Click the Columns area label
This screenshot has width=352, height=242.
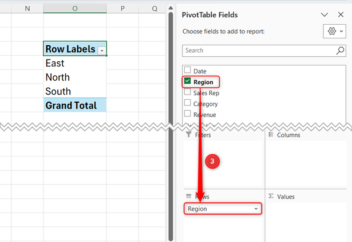click(288, 135)
